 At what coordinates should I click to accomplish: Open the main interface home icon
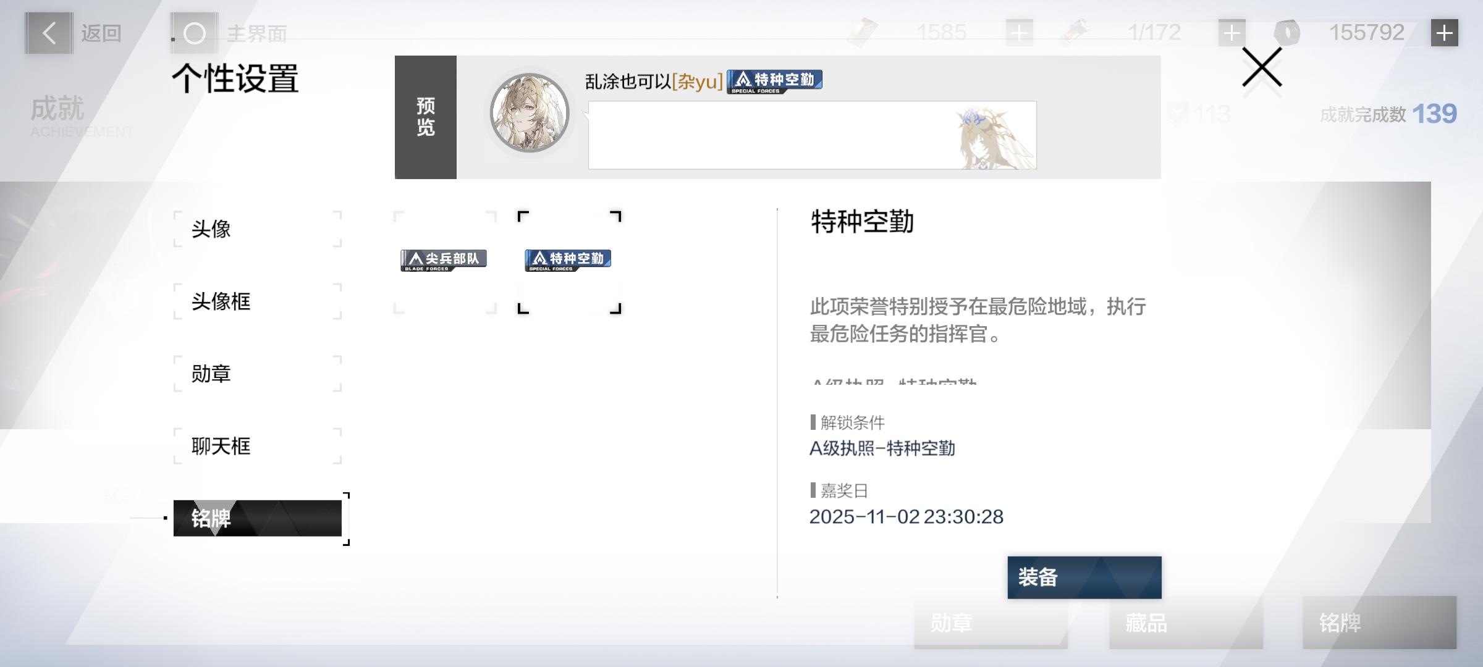(x=195, y=33)
